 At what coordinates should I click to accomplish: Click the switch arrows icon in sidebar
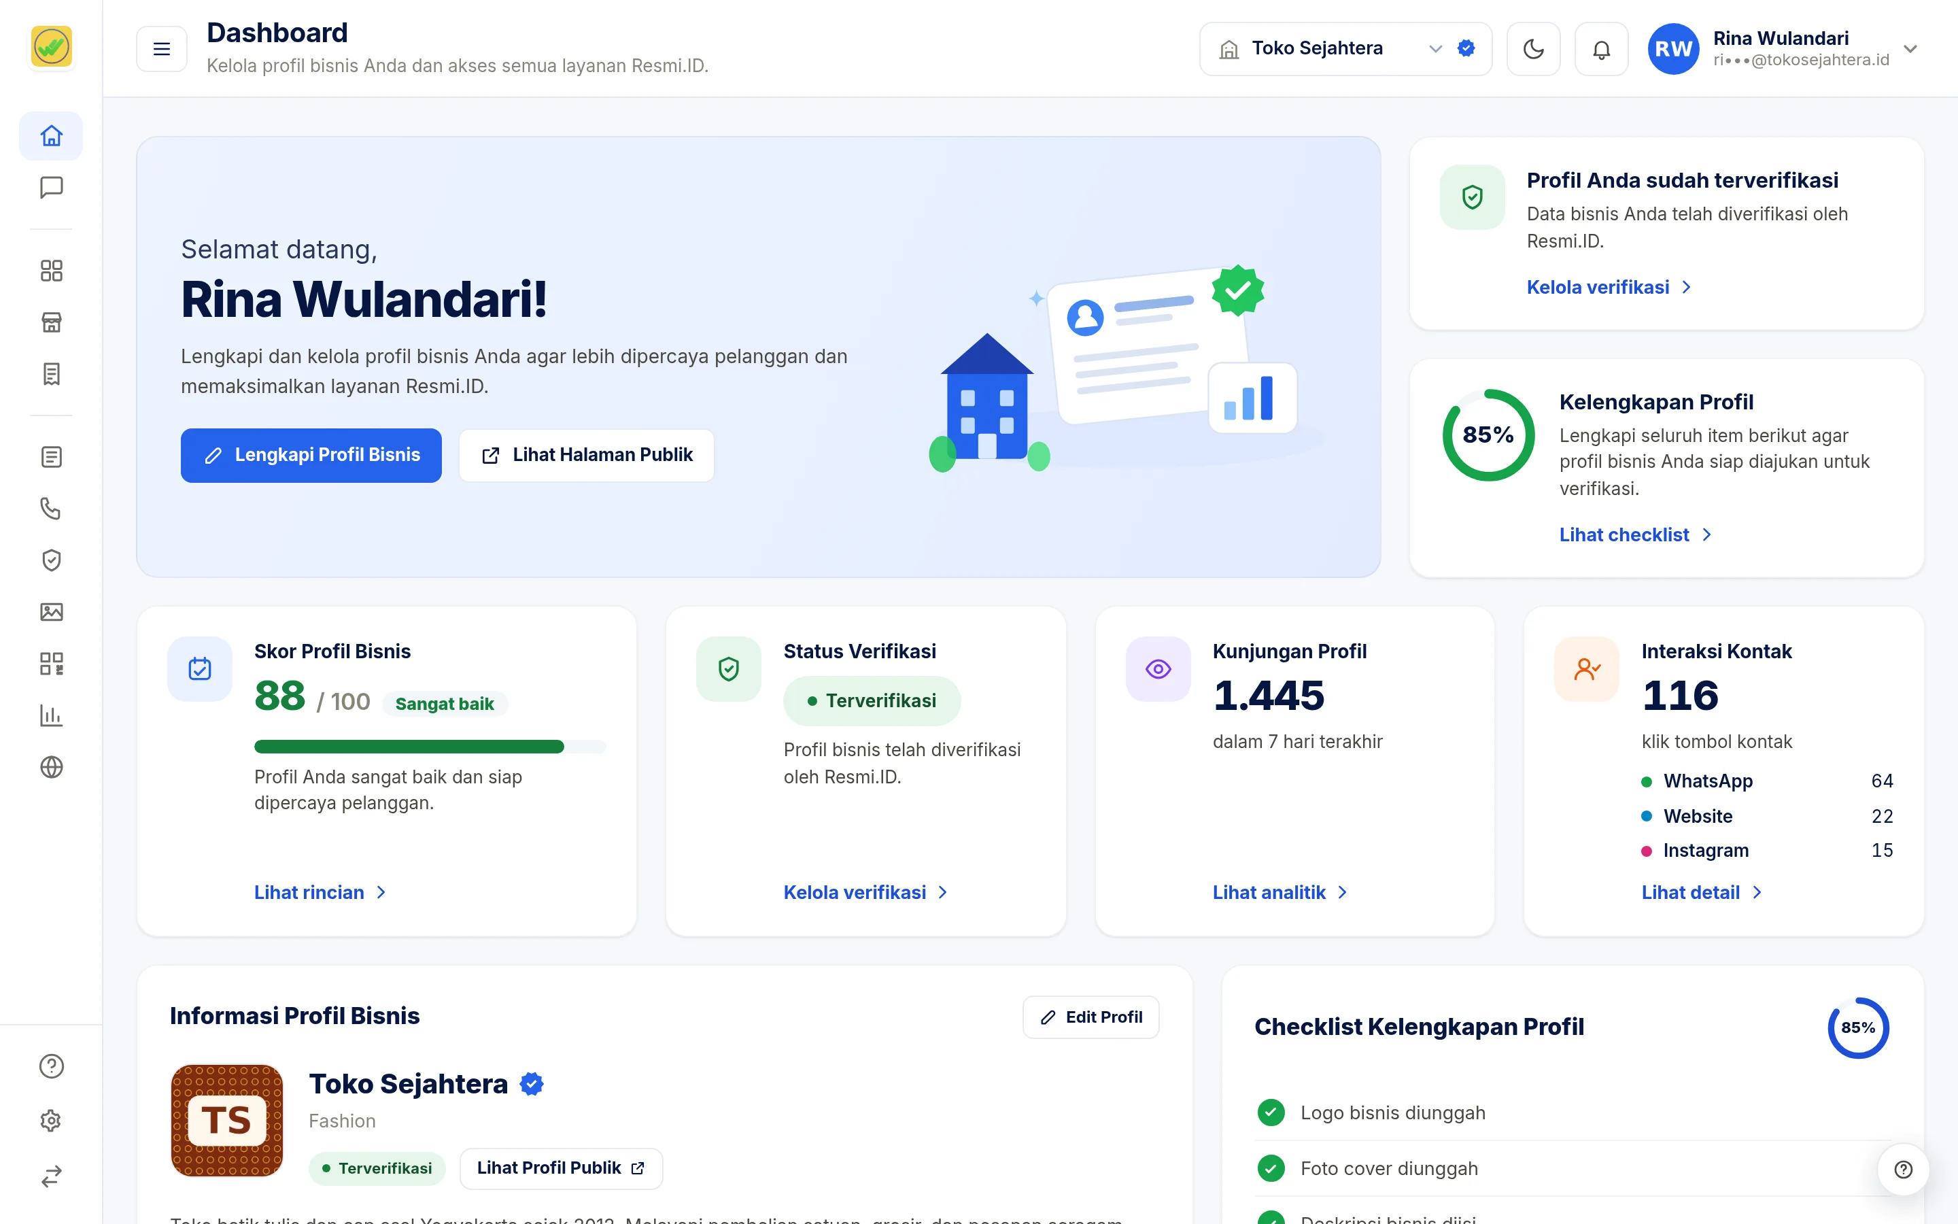(x=51, y=1176)
